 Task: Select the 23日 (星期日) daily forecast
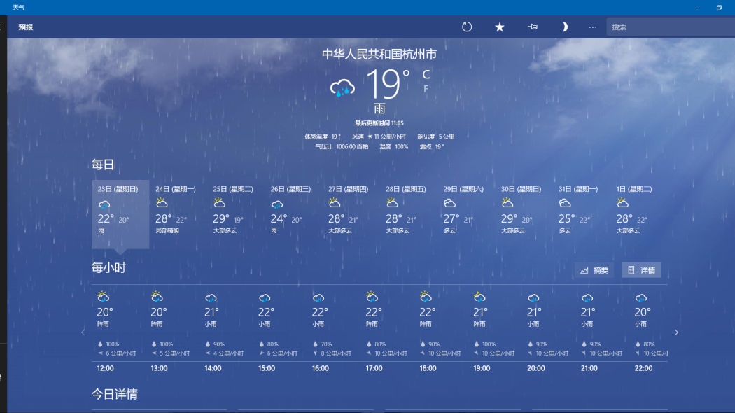pyautogui.click(x=120, y=214)
